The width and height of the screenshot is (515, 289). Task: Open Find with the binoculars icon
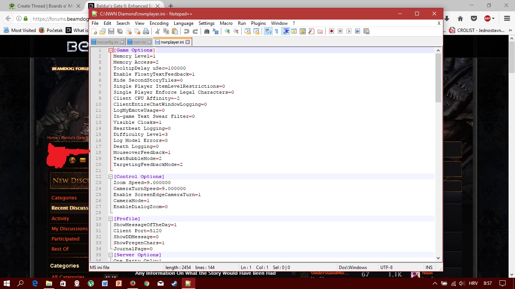[207, 31]
